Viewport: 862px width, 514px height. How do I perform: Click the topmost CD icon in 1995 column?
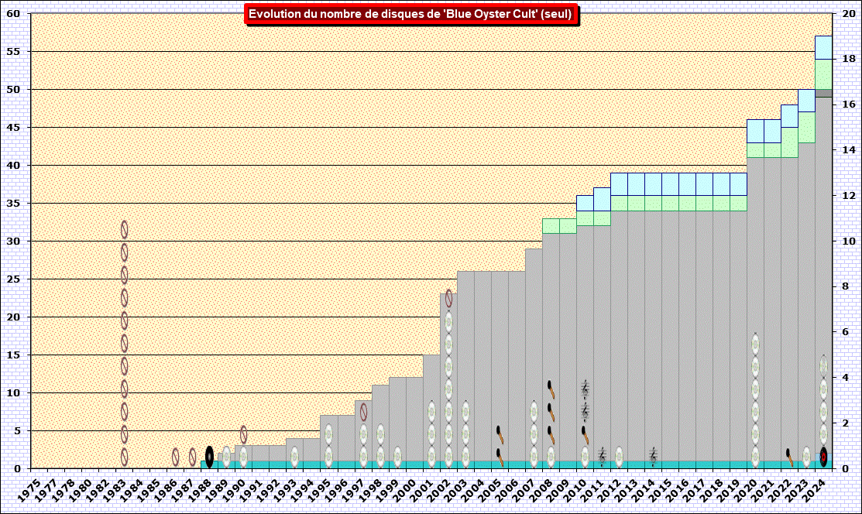click(x=328, y=434)
